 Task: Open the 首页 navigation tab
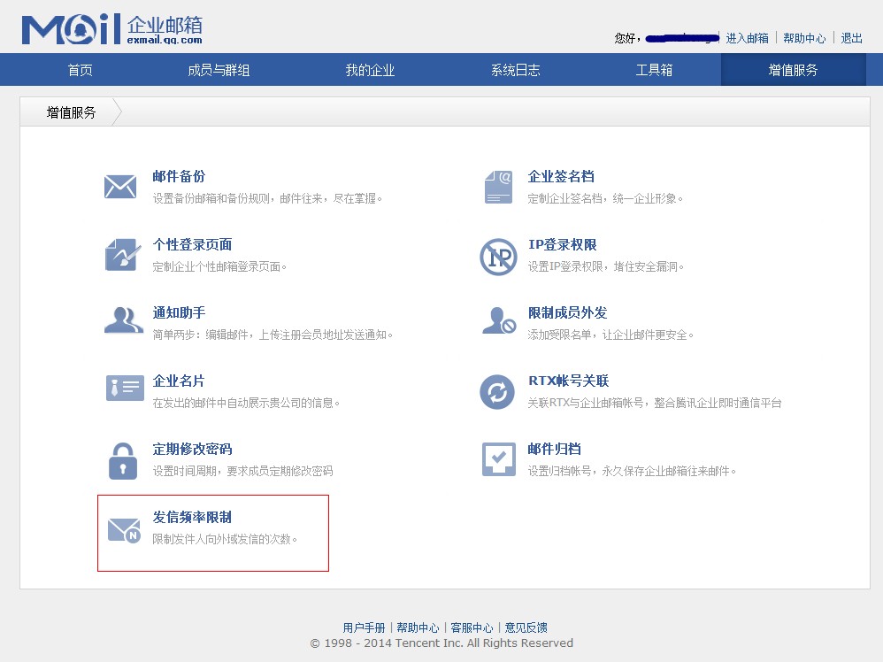(x=81, y=70)
